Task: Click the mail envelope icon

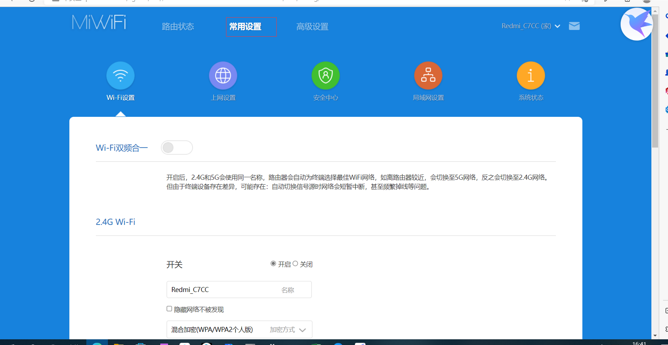Action: point(574,26)
